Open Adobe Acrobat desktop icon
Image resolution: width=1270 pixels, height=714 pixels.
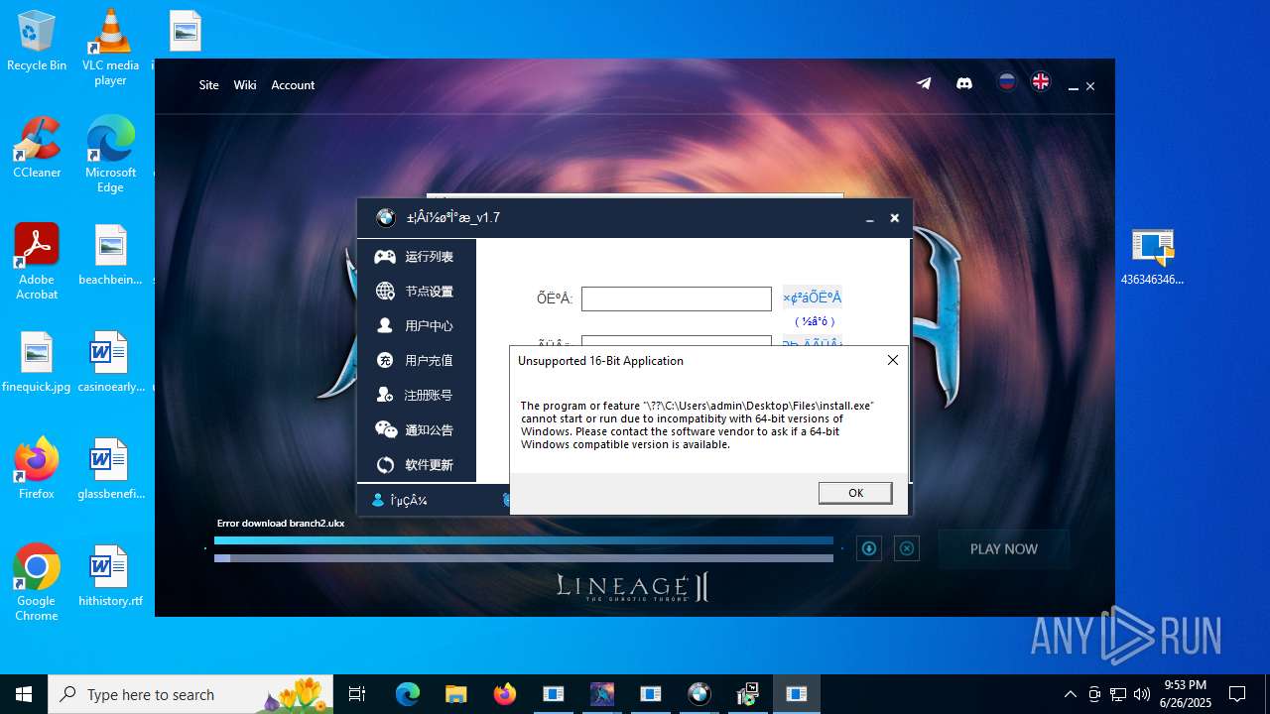pos(37,262)
